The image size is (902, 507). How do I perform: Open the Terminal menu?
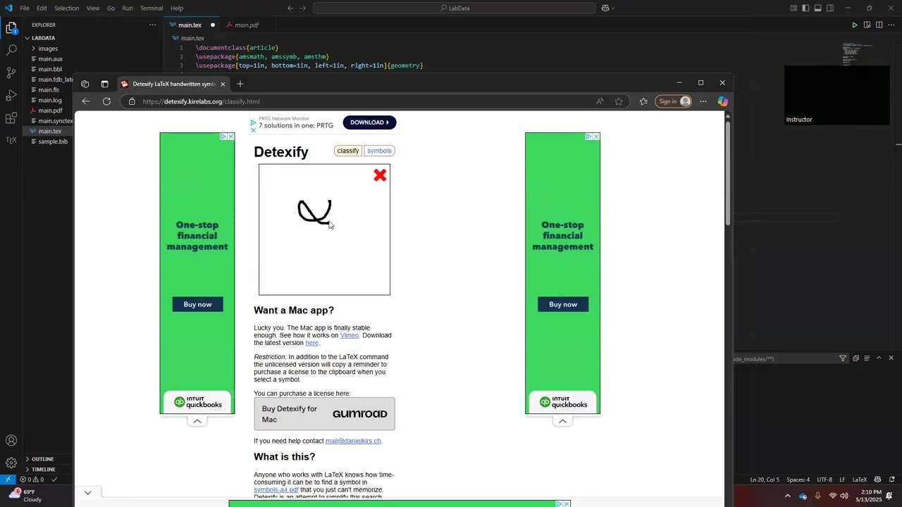152,8
